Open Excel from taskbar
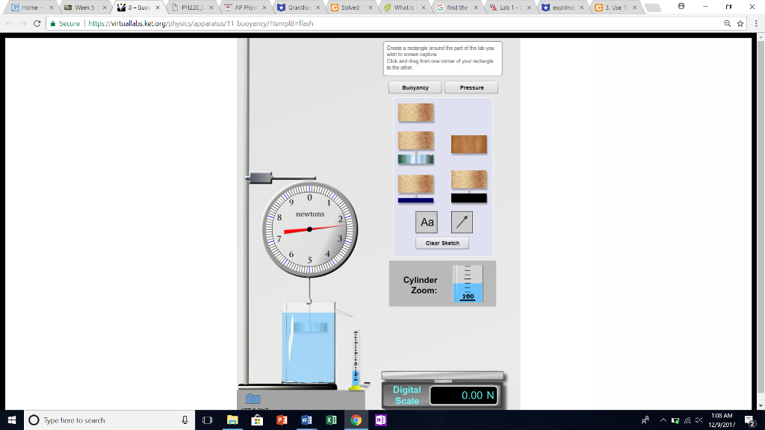765x430 pixels. [x=331, y=420]
